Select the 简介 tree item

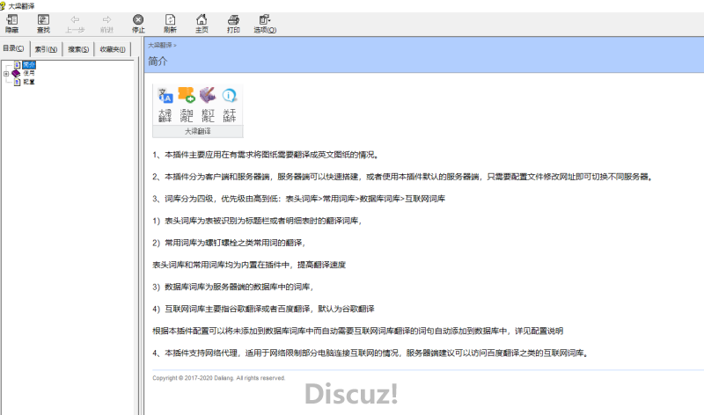(29, 65)
